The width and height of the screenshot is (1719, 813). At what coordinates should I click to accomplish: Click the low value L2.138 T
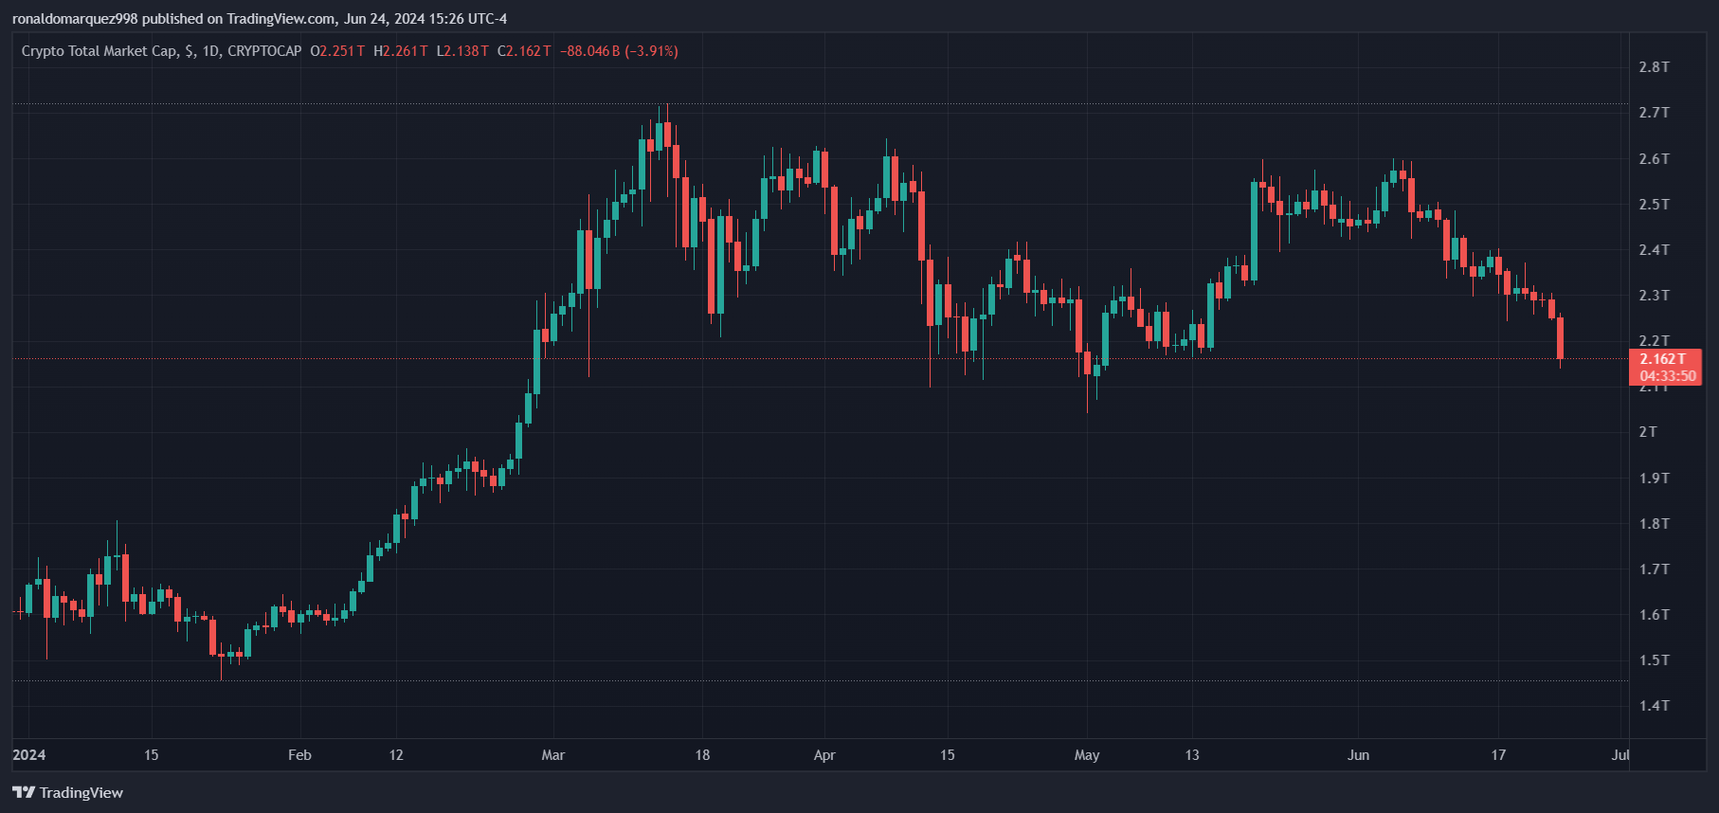[462, 51]
